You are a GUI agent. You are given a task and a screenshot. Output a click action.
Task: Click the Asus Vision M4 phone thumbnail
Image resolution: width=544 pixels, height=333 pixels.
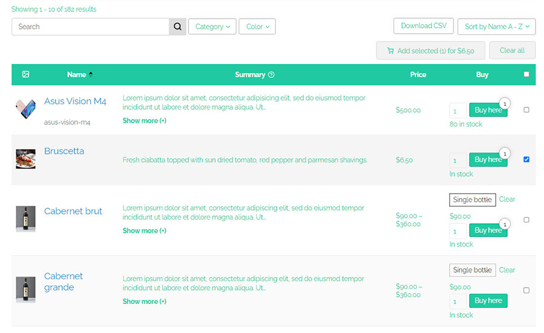point(25,109)
